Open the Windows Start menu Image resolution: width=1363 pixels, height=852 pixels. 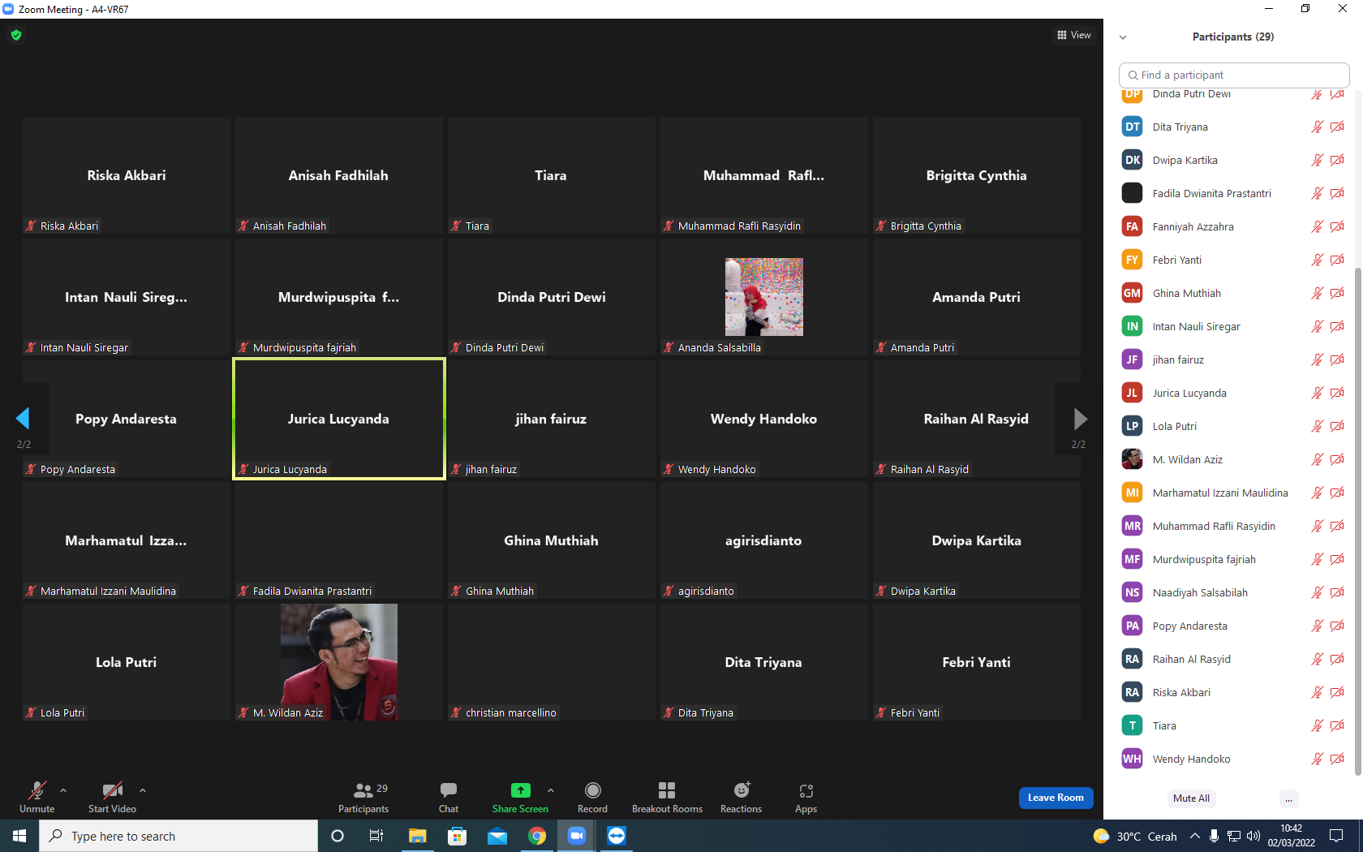[19, 836]
